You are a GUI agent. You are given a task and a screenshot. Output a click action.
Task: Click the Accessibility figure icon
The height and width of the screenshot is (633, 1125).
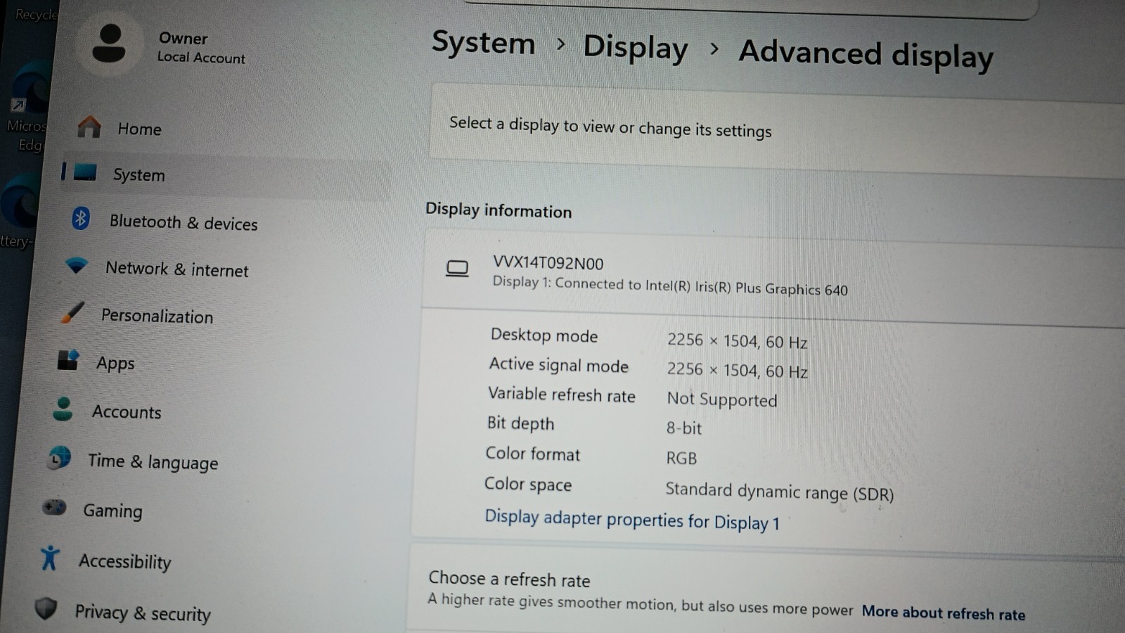click(x=49, y=558)
